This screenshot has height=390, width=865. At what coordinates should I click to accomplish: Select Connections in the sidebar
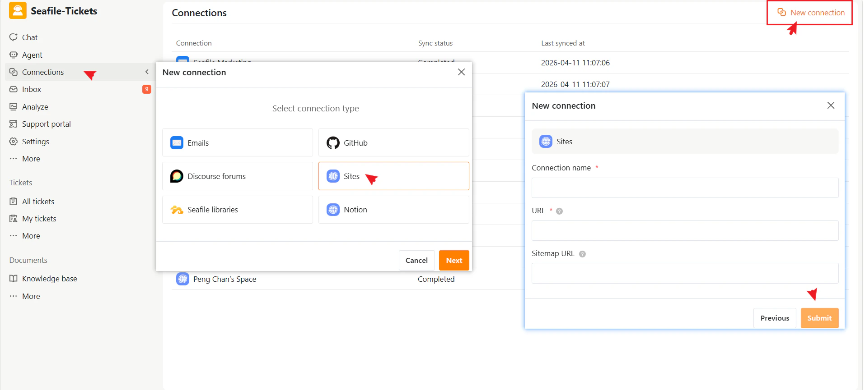(x=43, y=72)
